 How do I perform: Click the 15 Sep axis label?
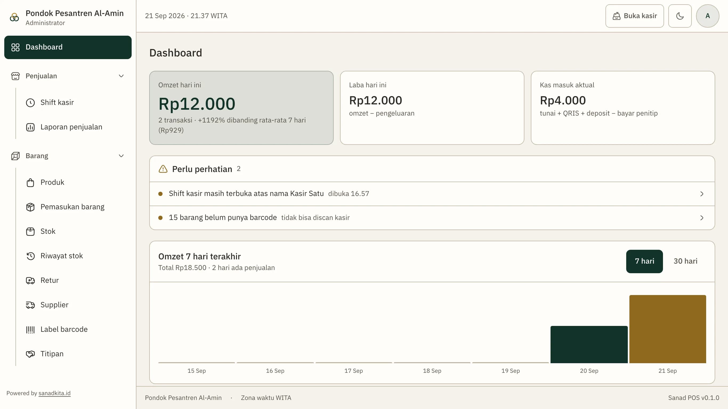(197, 371)
